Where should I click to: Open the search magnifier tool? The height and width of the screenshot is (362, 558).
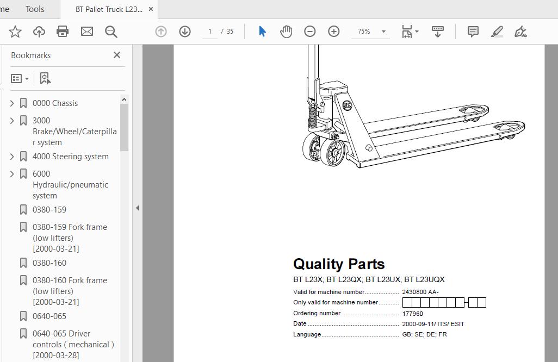(x=111, y=32)
